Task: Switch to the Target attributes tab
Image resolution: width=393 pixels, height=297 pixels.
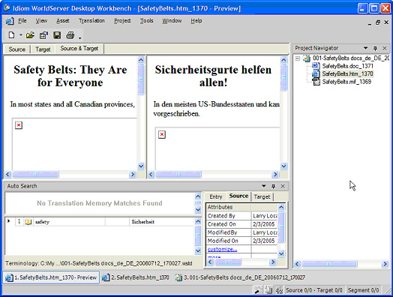Action: (262, 196)
